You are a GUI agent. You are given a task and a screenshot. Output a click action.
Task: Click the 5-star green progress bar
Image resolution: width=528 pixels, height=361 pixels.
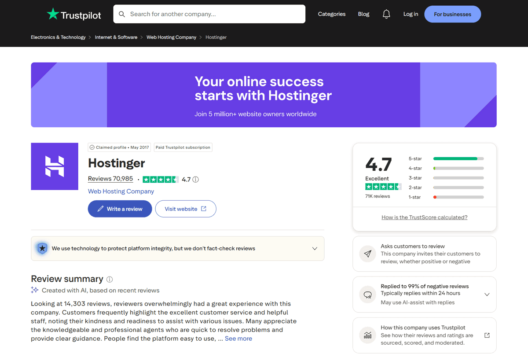click(458, 158)
